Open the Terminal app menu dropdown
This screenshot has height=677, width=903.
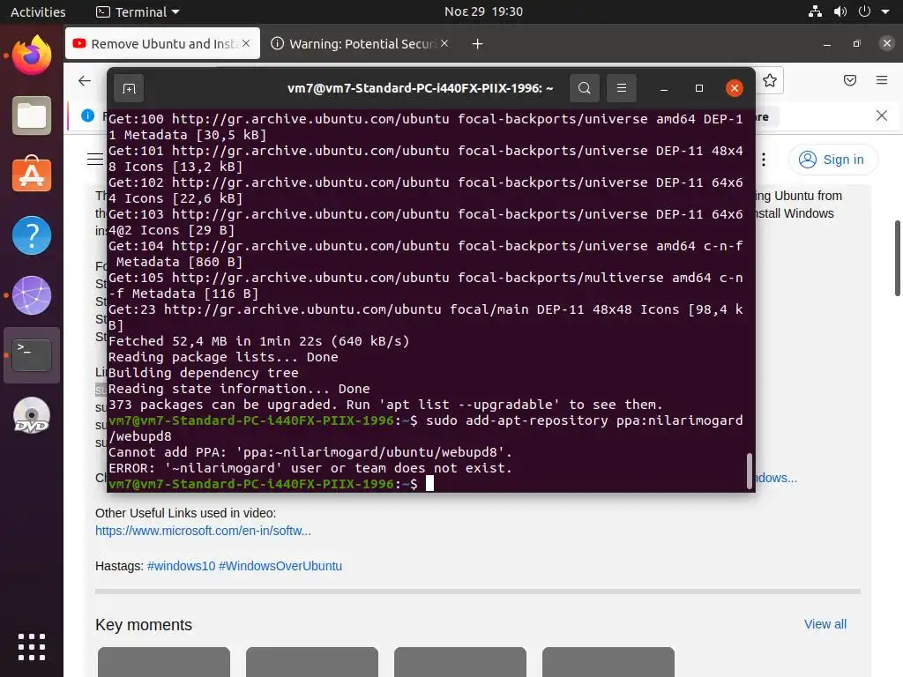(x=138, y=11)
